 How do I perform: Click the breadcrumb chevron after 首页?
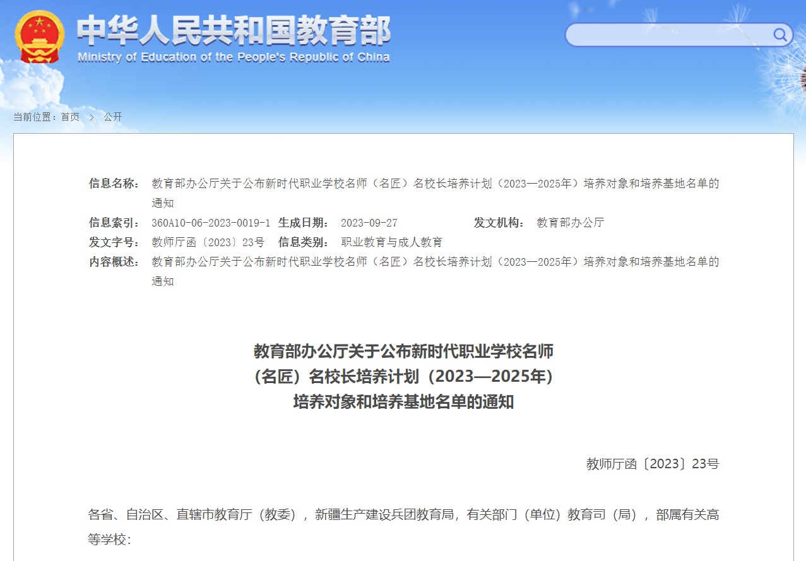pos(92,117)
